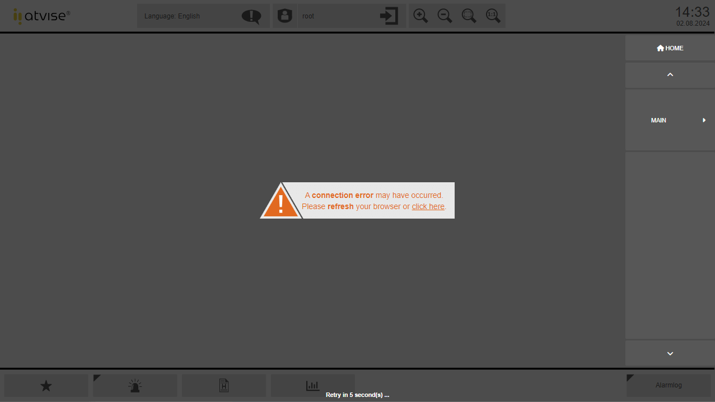Click the atvise logo
The image size is (715, 402).
click(x=41, y=16)
